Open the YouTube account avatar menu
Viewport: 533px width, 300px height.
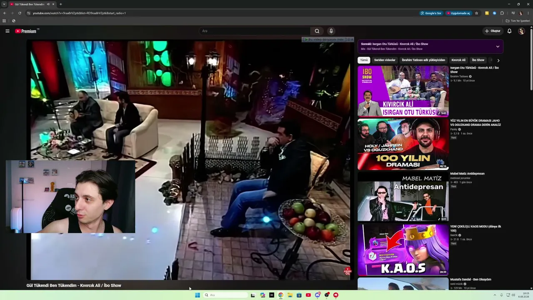pyautogui.click(x=521, y=31)
